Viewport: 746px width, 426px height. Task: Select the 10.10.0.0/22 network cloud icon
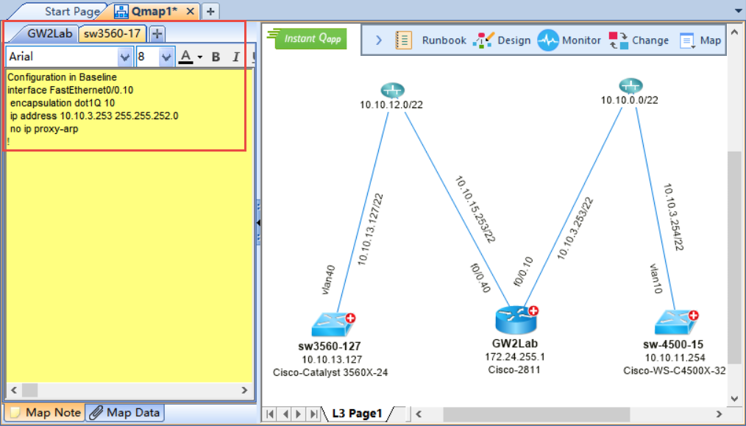[631, 85]
